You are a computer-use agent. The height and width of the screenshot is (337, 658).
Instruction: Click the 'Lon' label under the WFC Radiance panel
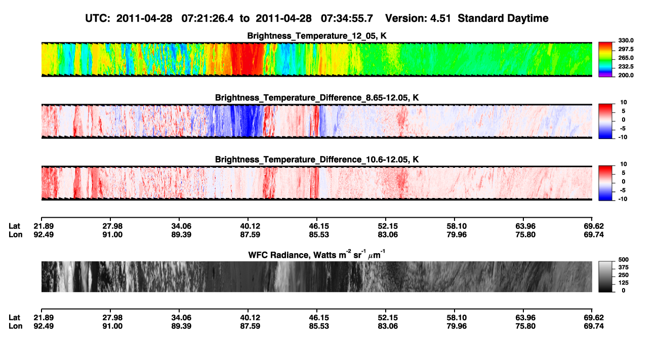(x=15, y=326)
